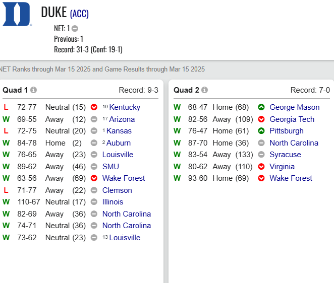
Task: Follow the Illinois team link
Action: (113, 202)
